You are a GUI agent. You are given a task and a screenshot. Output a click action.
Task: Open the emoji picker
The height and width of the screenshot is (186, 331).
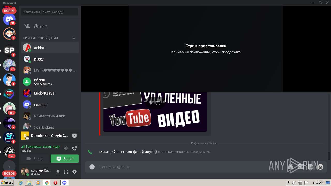pos(320,167)
